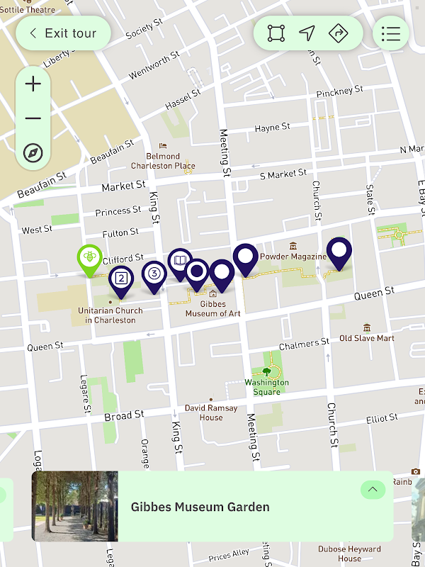This screenshot has height=567, width=425.
Task: Click the zoom in plus button
Action: click(x=33, y=84)
